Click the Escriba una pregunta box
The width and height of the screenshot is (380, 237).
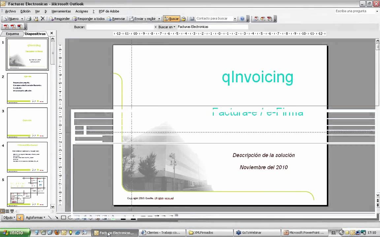pyautogui.click(x=355, y=11)
